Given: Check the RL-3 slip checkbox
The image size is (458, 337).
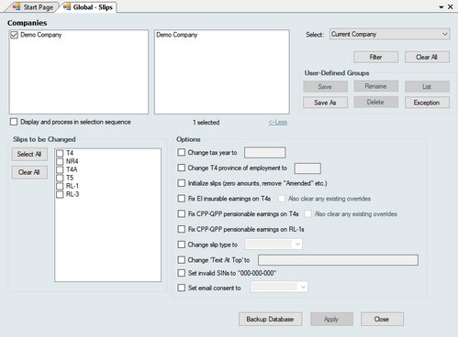Looking at the screenshot, I should click(60, 194).
